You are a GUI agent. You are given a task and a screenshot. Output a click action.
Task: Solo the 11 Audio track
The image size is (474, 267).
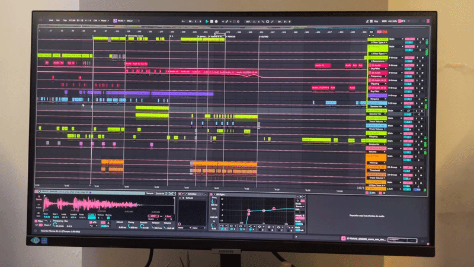[418, 65]
